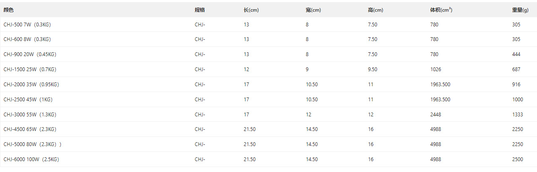Select the CHJ-2000 35W (0.95KG) row

pyautogui.click(x=268, y=85)
